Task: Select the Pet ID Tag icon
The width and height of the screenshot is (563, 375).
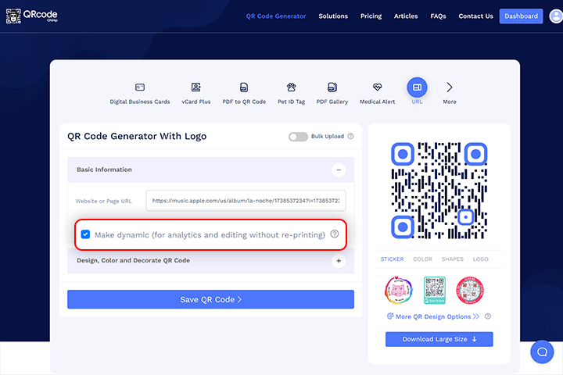Action: [x=291, y=87]
